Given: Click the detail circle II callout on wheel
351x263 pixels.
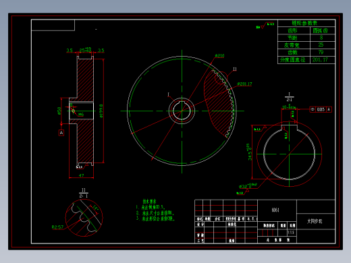Looking at the screenshot, I should 234,69.
